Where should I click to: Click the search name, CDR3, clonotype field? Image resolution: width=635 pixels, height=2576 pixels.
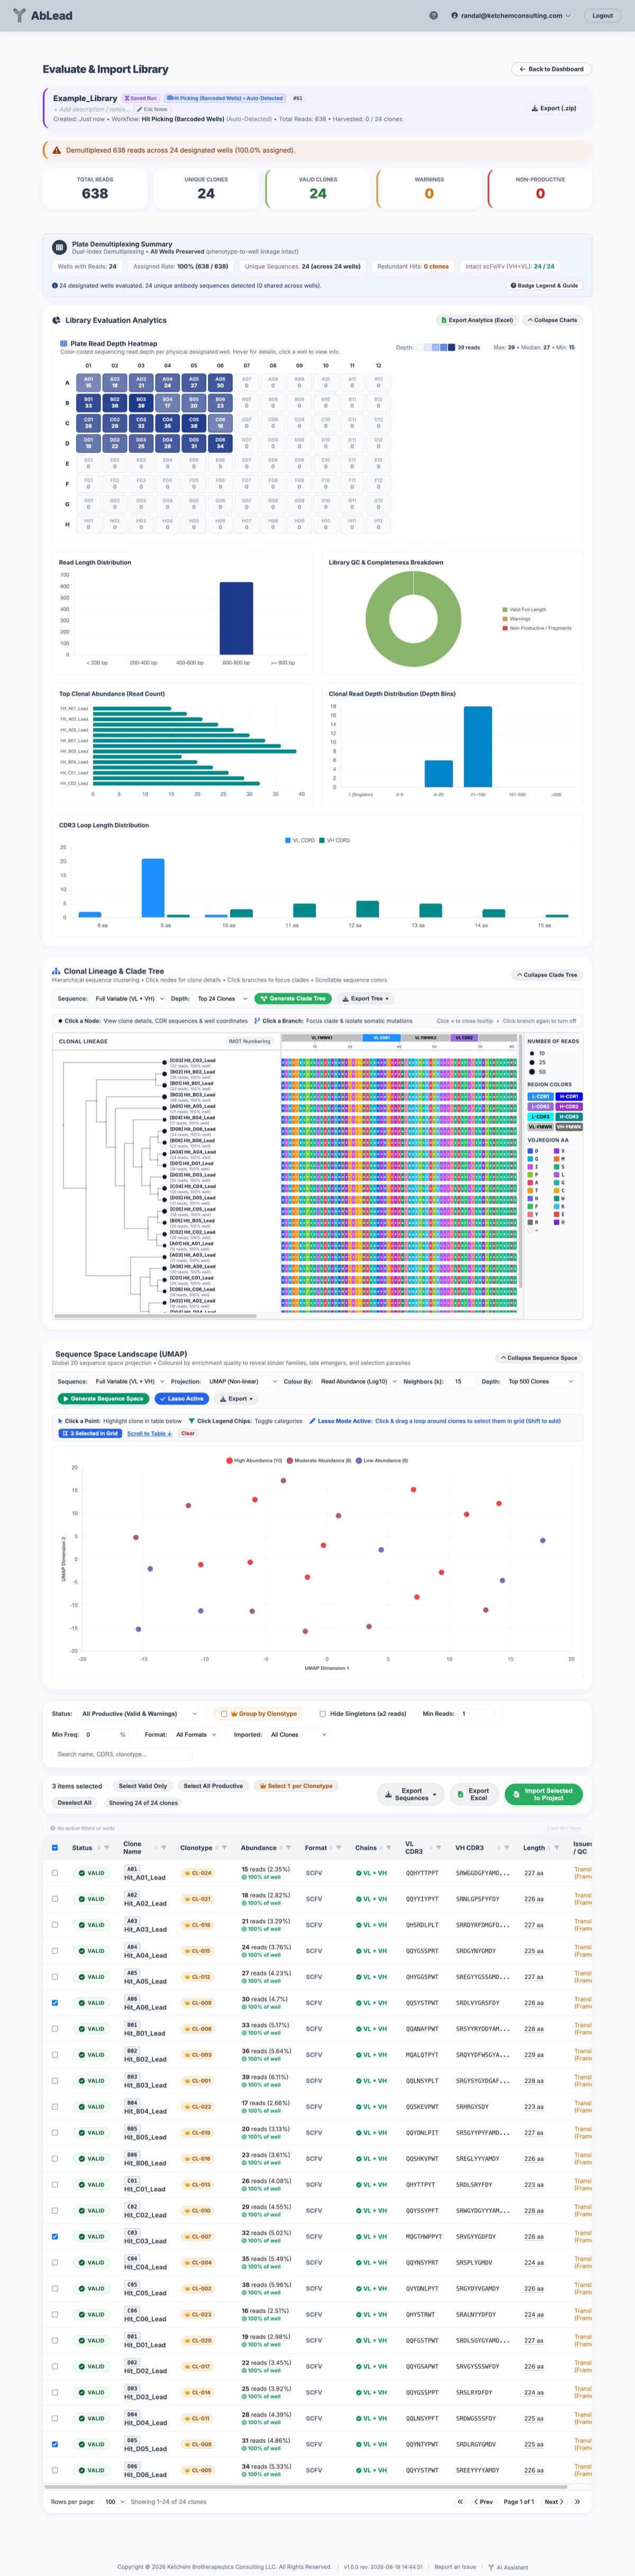click(122, 1755)
